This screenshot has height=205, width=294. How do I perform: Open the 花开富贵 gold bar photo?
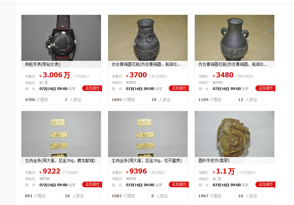(x=148, y=134)
